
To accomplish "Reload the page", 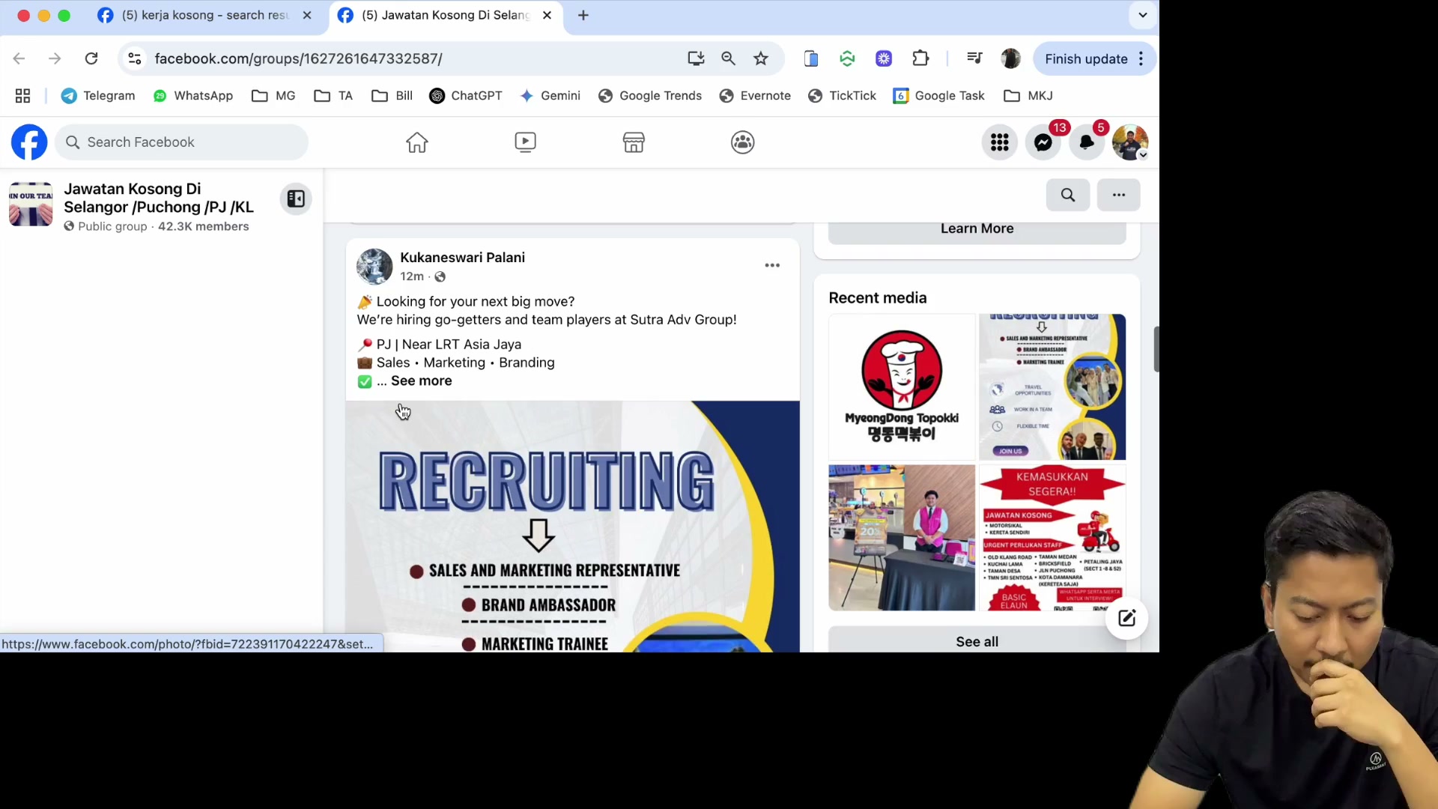I will pos(91,58).
